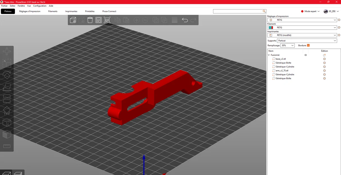
Task: Select the Place on face tool
Action: coord(7,87)
